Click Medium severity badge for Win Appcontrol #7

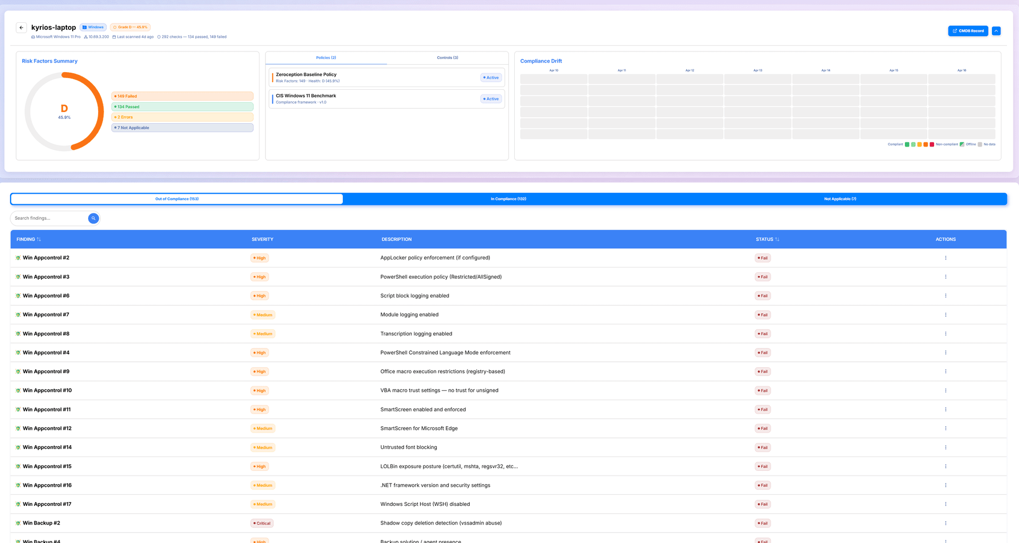pos(263,315)
